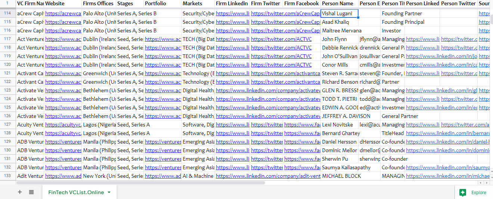The image size is (493, 199).
Task: Select the Firm Facebook column header
Action: pos(302,4)
